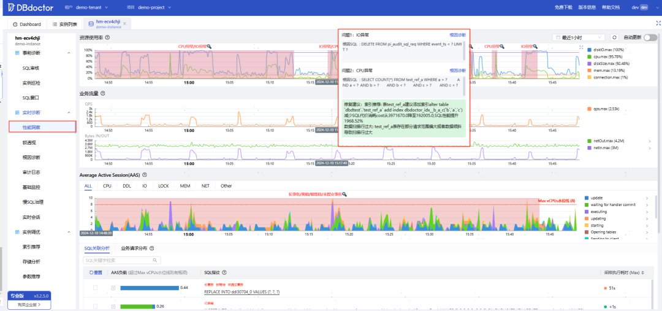Open REPLACE INTO ddl30704_0 SQL fingerprint
The image size is (662, 311).
(242, 292)
